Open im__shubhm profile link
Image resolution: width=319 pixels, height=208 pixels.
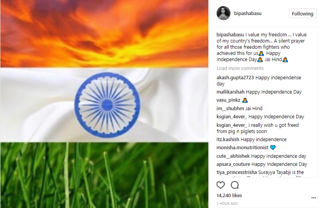point(230,108)
